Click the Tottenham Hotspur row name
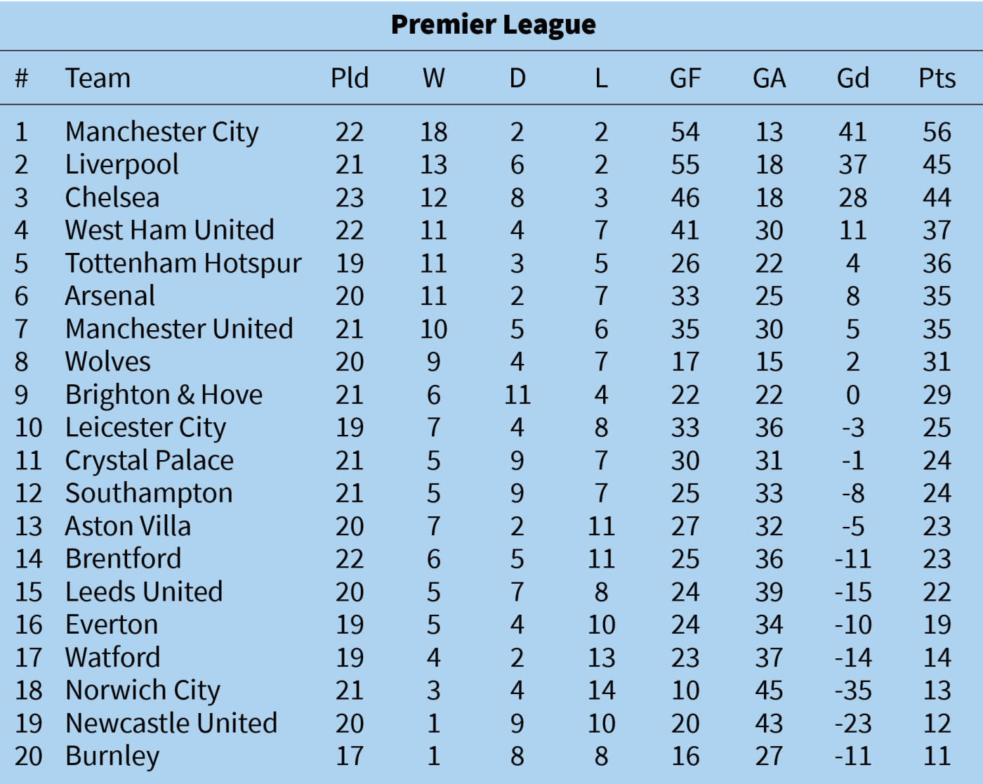The width and height of the screenshot is (983, 784). tap(183, 263)
